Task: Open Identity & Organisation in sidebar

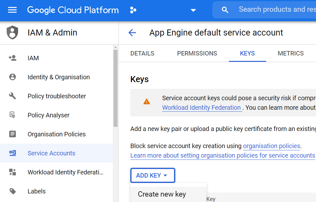Action: click(x=56, y=77)
